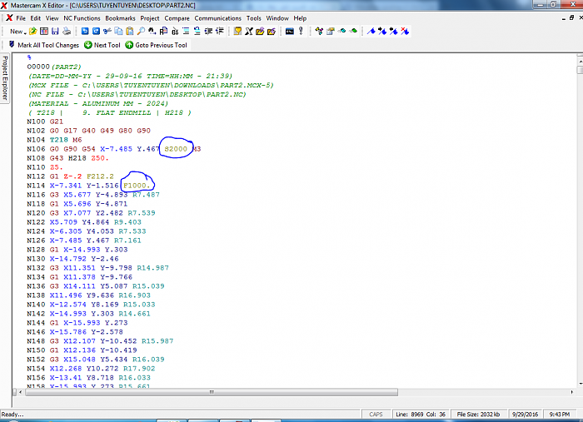This screenshot has width=583, height=422.
Task: Click the Cut scissors icon
Action: pyautogui.click(x=107, y=31)
